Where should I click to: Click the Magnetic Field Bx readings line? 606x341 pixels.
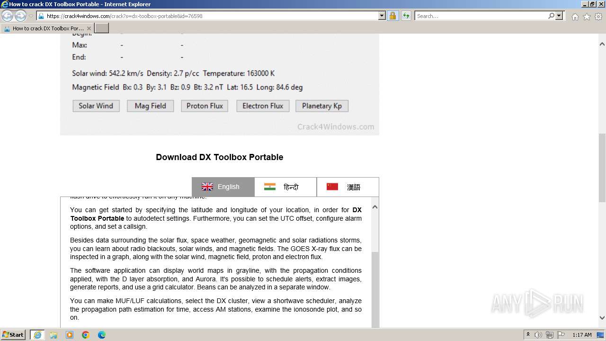187,87
